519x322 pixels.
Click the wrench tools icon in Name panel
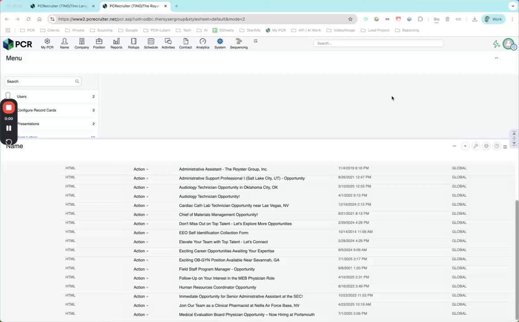tap(476, 146)
